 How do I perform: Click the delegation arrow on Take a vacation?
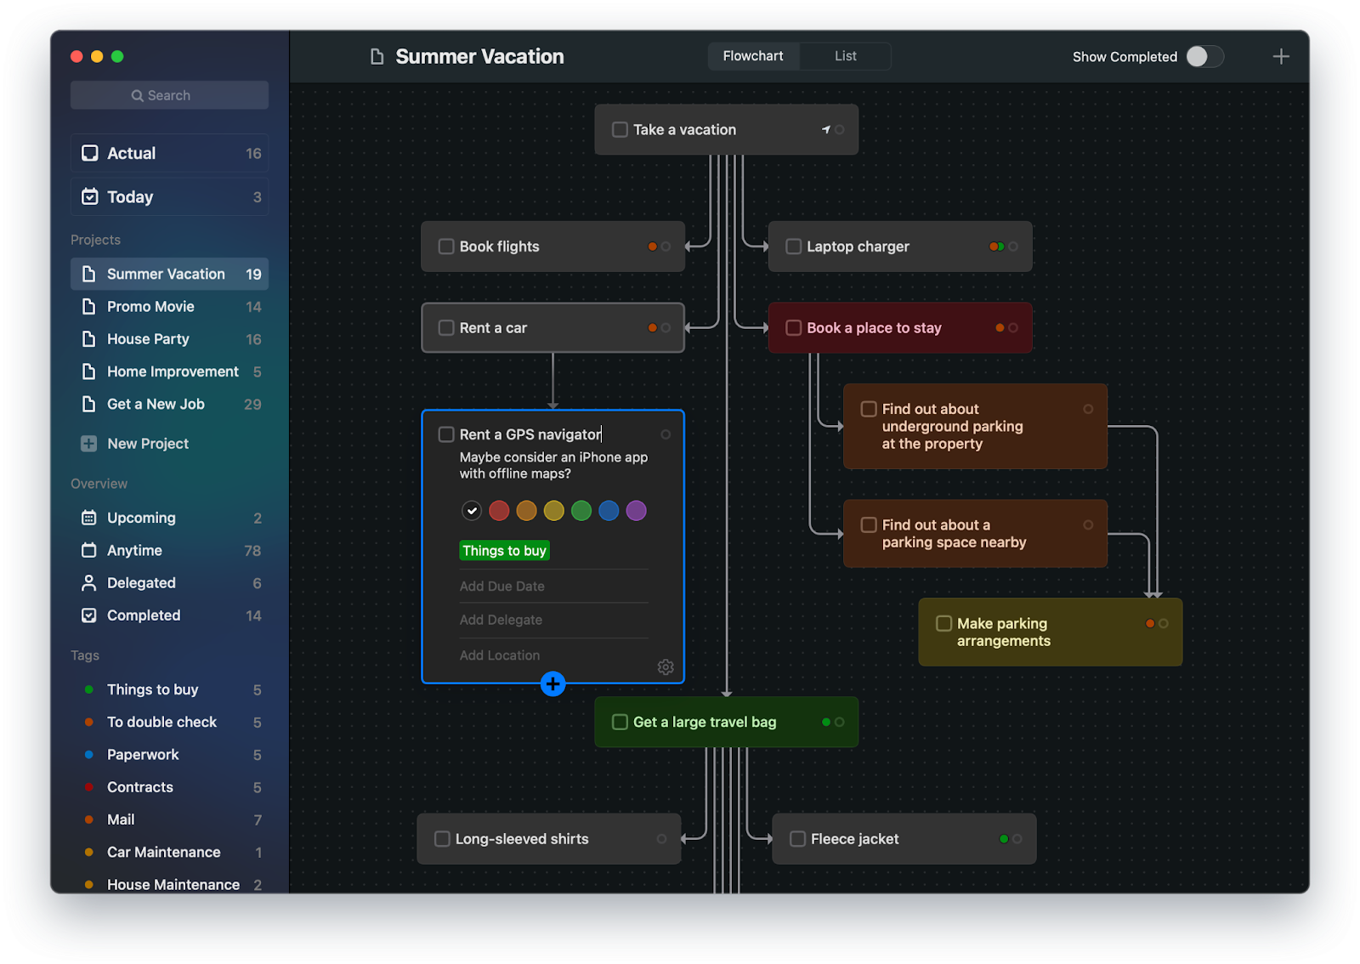tap(824, 129)
